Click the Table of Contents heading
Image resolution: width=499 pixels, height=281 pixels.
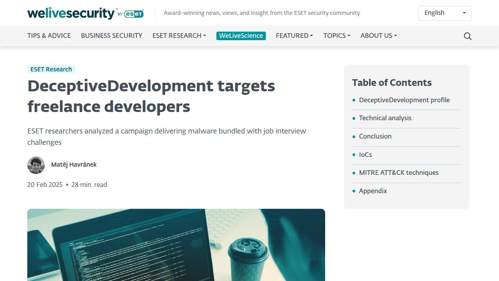click(392, 83)
